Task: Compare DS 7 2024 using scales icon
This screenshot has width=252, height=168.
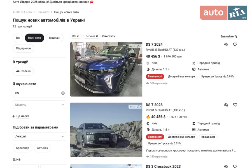Action: pyautogui.click(x=226, y=44)
